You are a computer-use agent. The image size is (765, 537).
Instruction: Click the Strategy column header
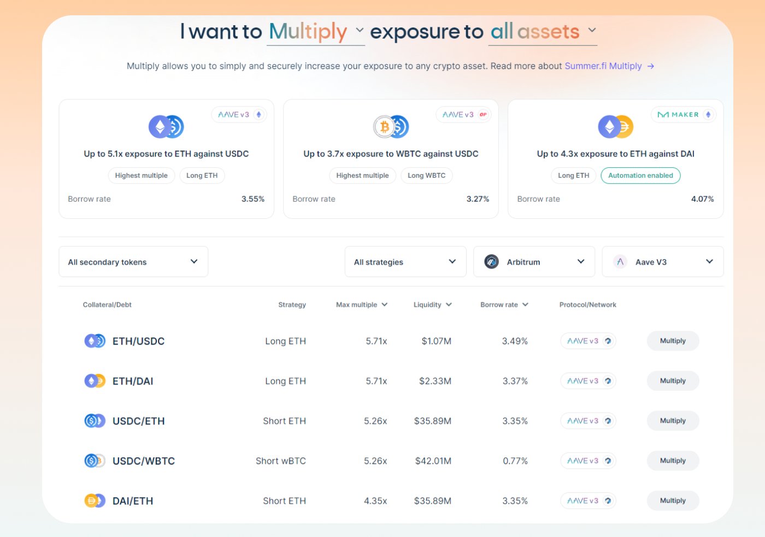pos(292,305)
